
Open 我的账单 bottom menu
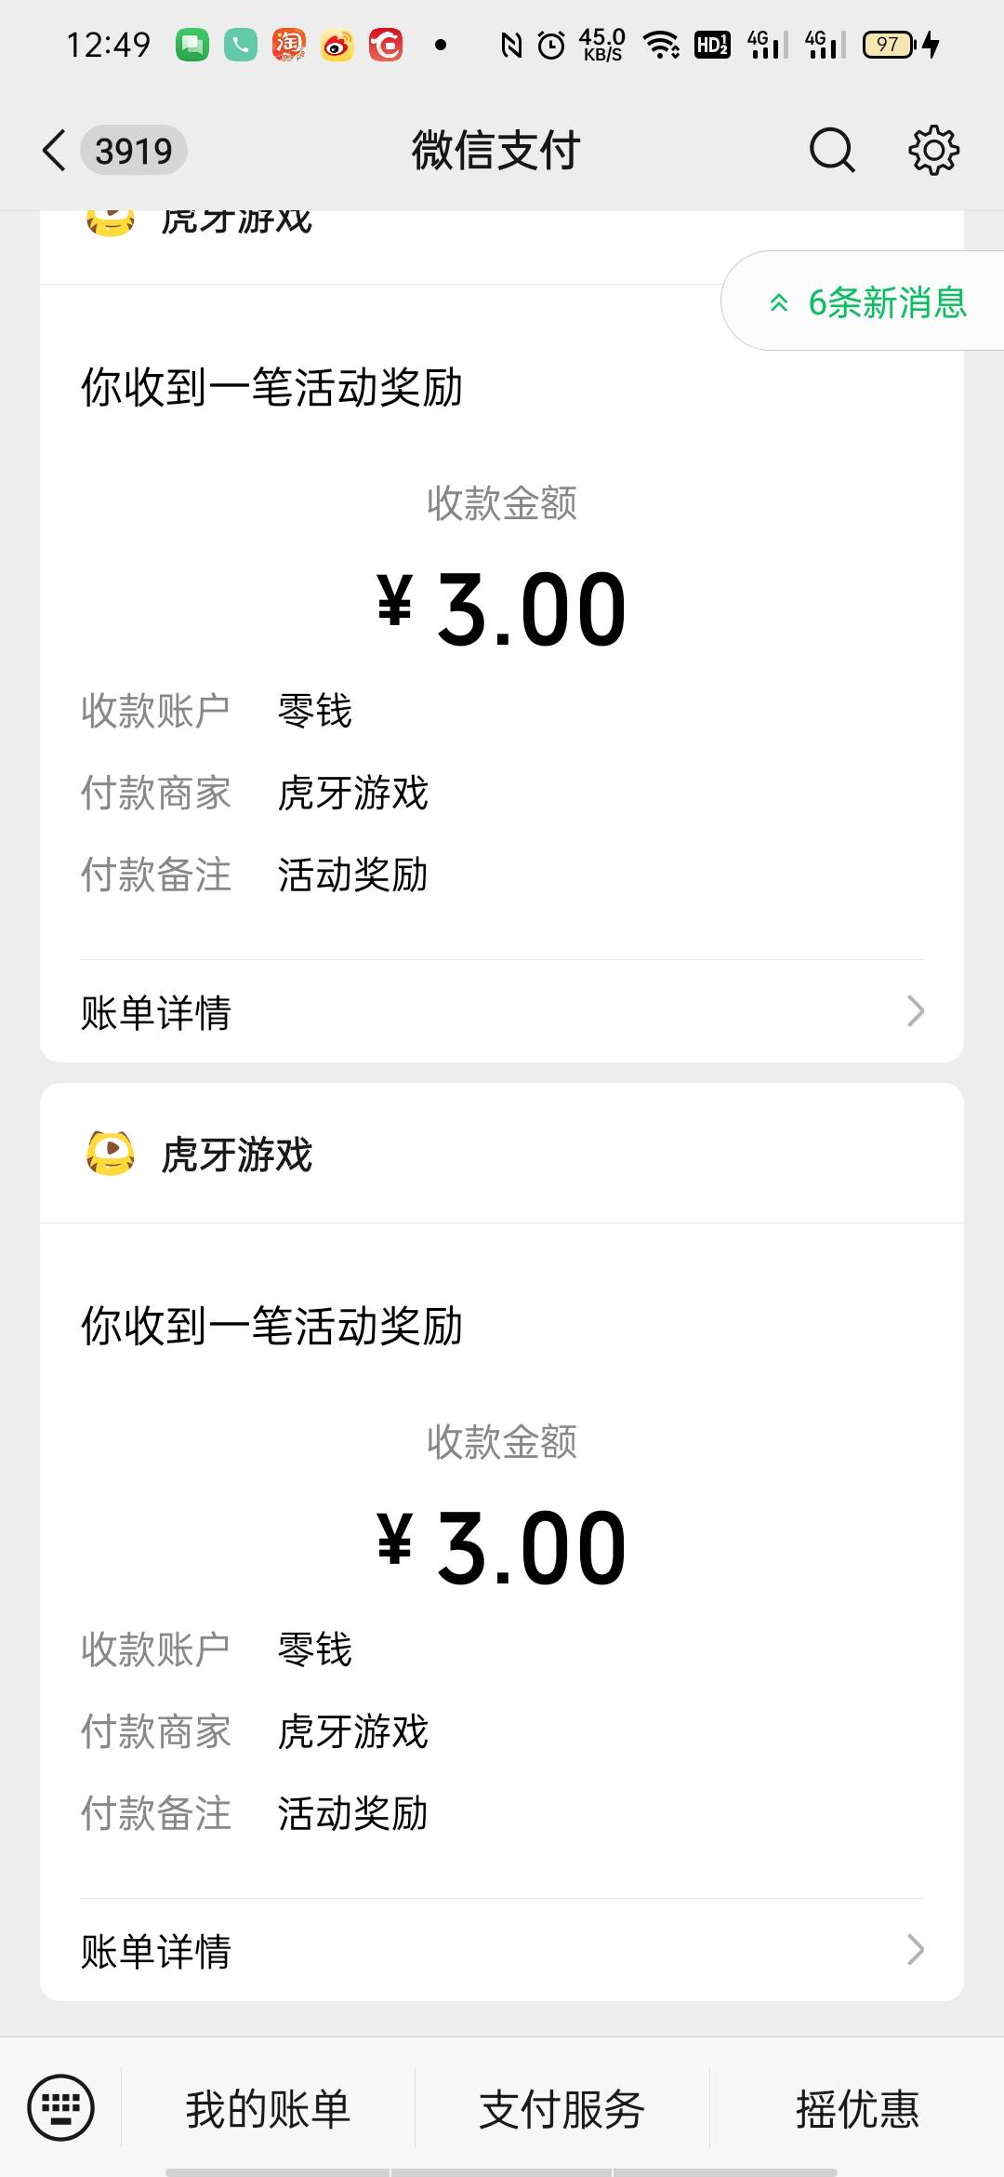(268, 2109)
